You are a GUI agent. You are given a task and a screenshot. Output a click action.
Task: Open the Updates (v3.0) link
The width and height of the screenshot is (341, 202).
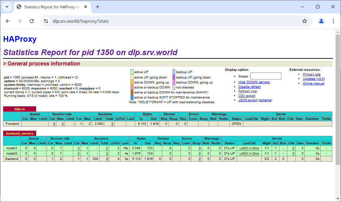point(314,79)
